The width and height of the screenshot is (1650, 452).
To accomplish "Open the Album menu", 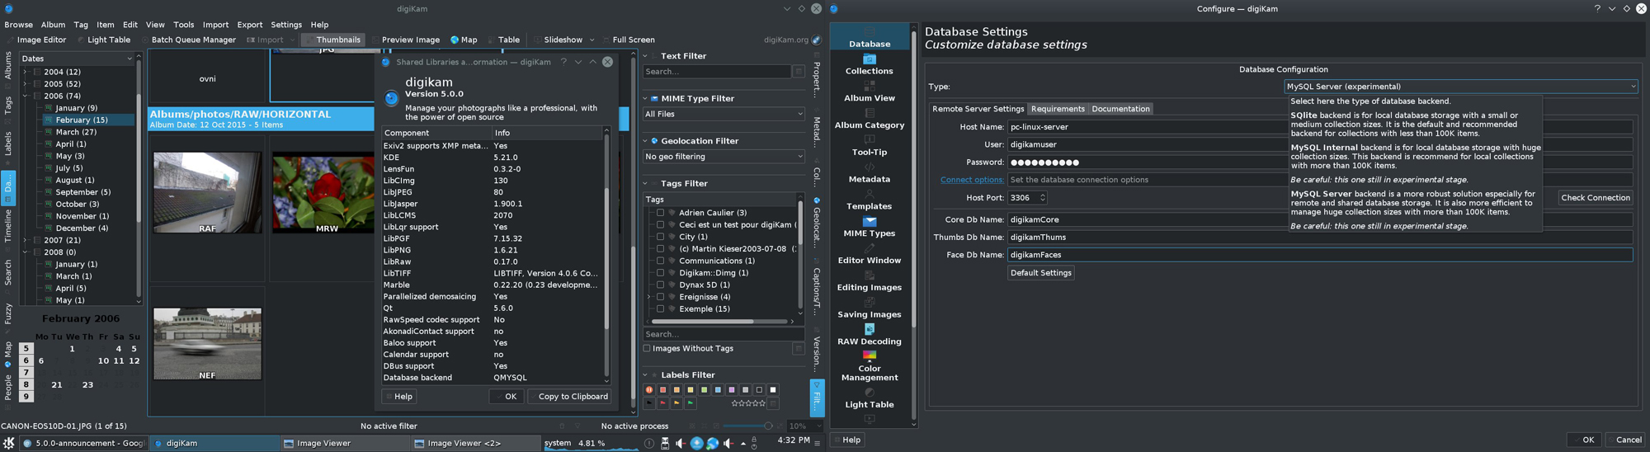I will (53, 25).
